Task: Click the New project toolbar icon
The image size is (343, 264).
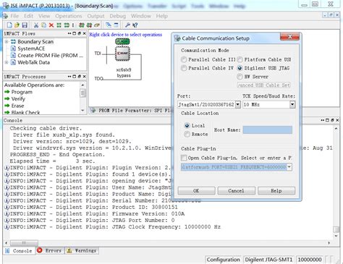Action: (9, 25)
